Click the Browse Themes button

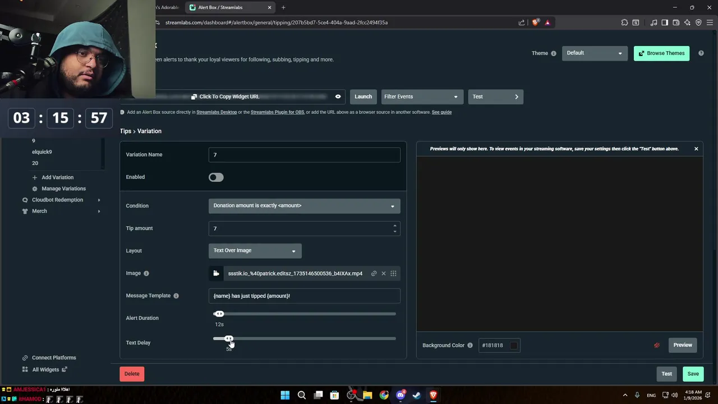click(661, 53)
